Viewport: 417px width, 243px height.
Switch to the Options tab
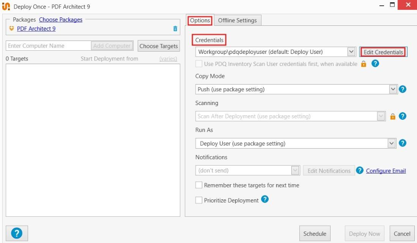click(200, 20)
